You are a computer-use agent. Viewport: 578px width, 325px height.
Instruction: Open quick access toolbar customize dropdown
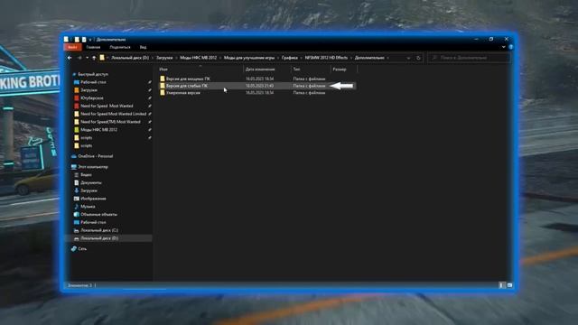pos(90,40)
